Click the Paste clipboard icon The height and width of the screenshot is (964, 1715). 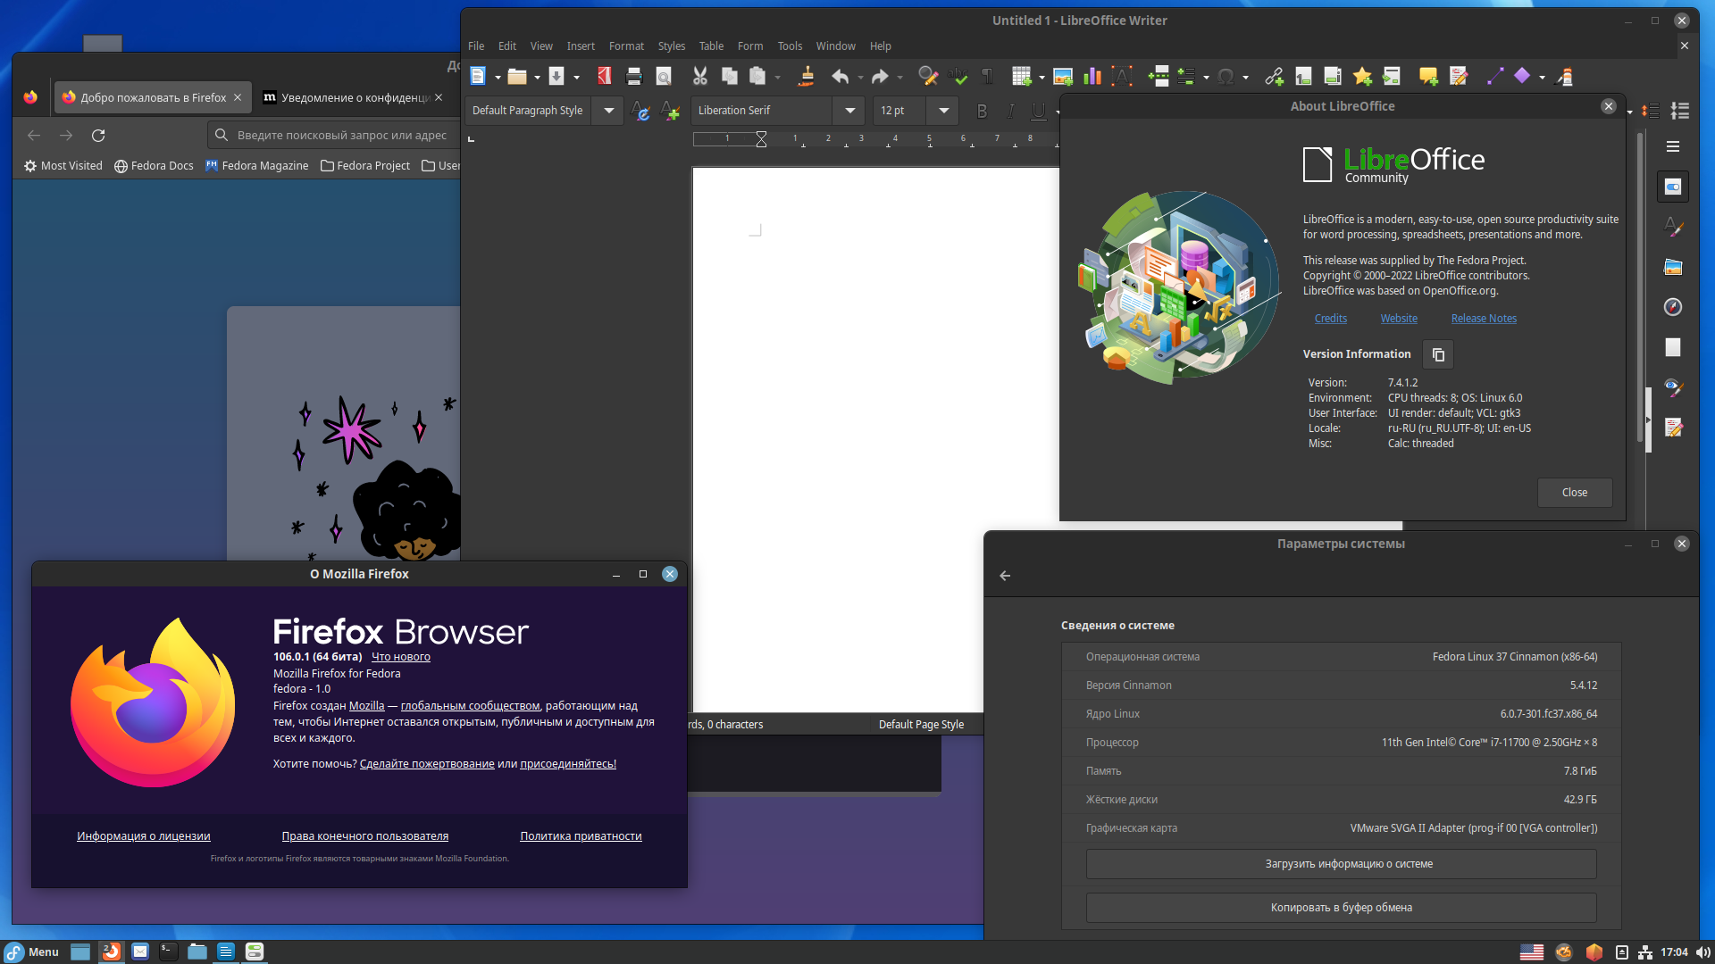(x=757, y=77)
